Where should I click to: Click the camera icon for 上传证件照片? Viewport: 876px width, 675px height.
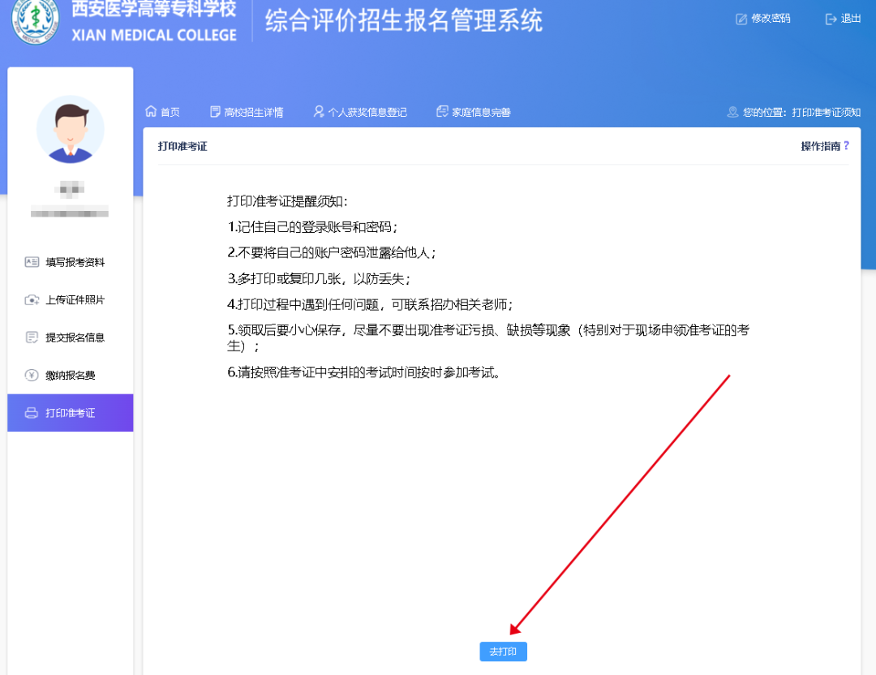tap(32, 300)
